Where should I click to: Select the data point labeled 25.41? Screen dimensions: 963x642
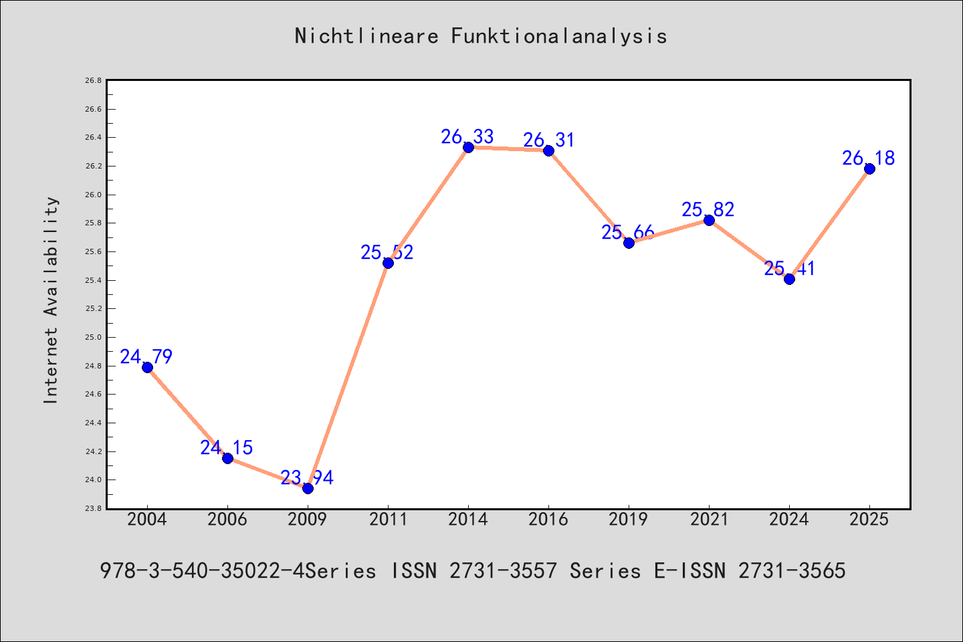[789, 279]
